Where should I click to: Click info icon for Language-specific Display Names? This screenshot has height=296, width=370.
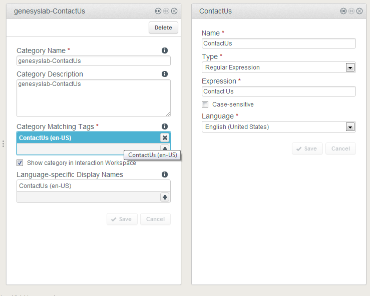(165, 174)
